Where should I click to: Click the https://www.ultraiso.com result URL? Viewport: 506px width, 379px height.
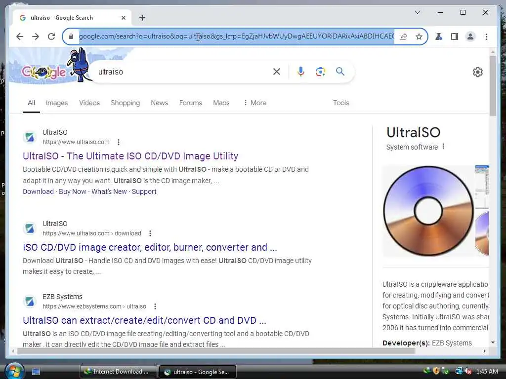[76, 142]
